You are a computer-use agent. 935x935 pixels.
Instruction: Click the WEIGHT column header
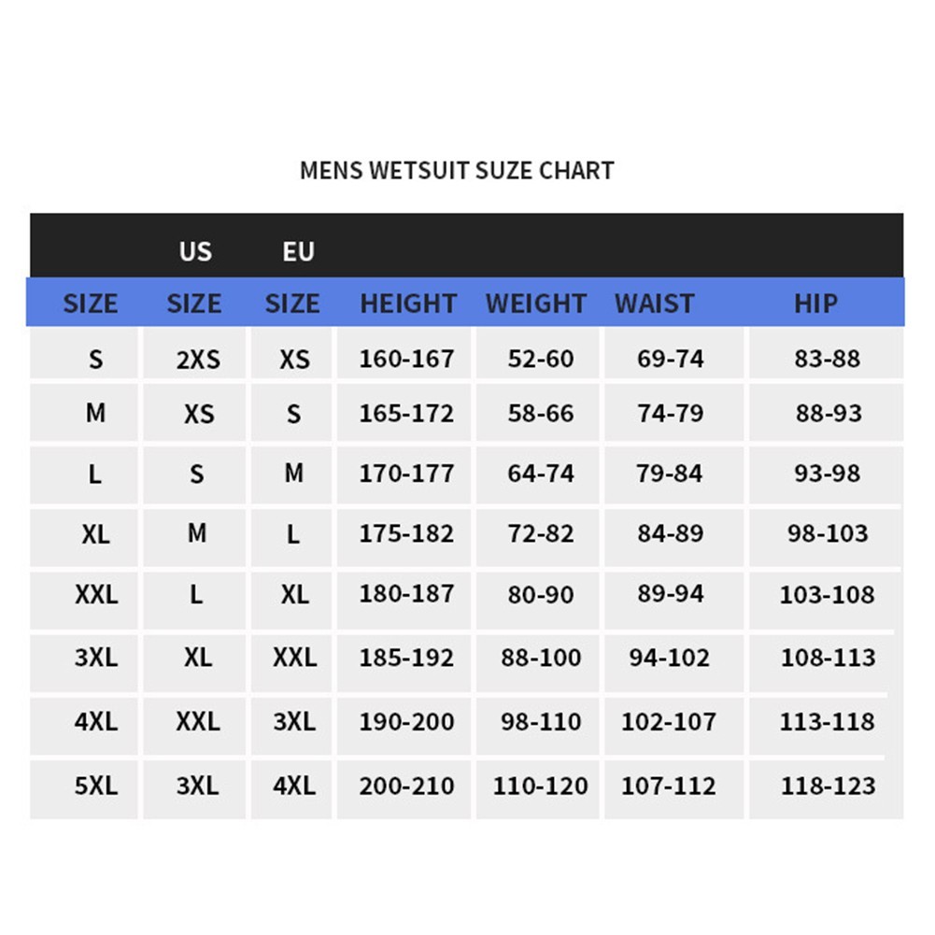click(x=536, y=304)
